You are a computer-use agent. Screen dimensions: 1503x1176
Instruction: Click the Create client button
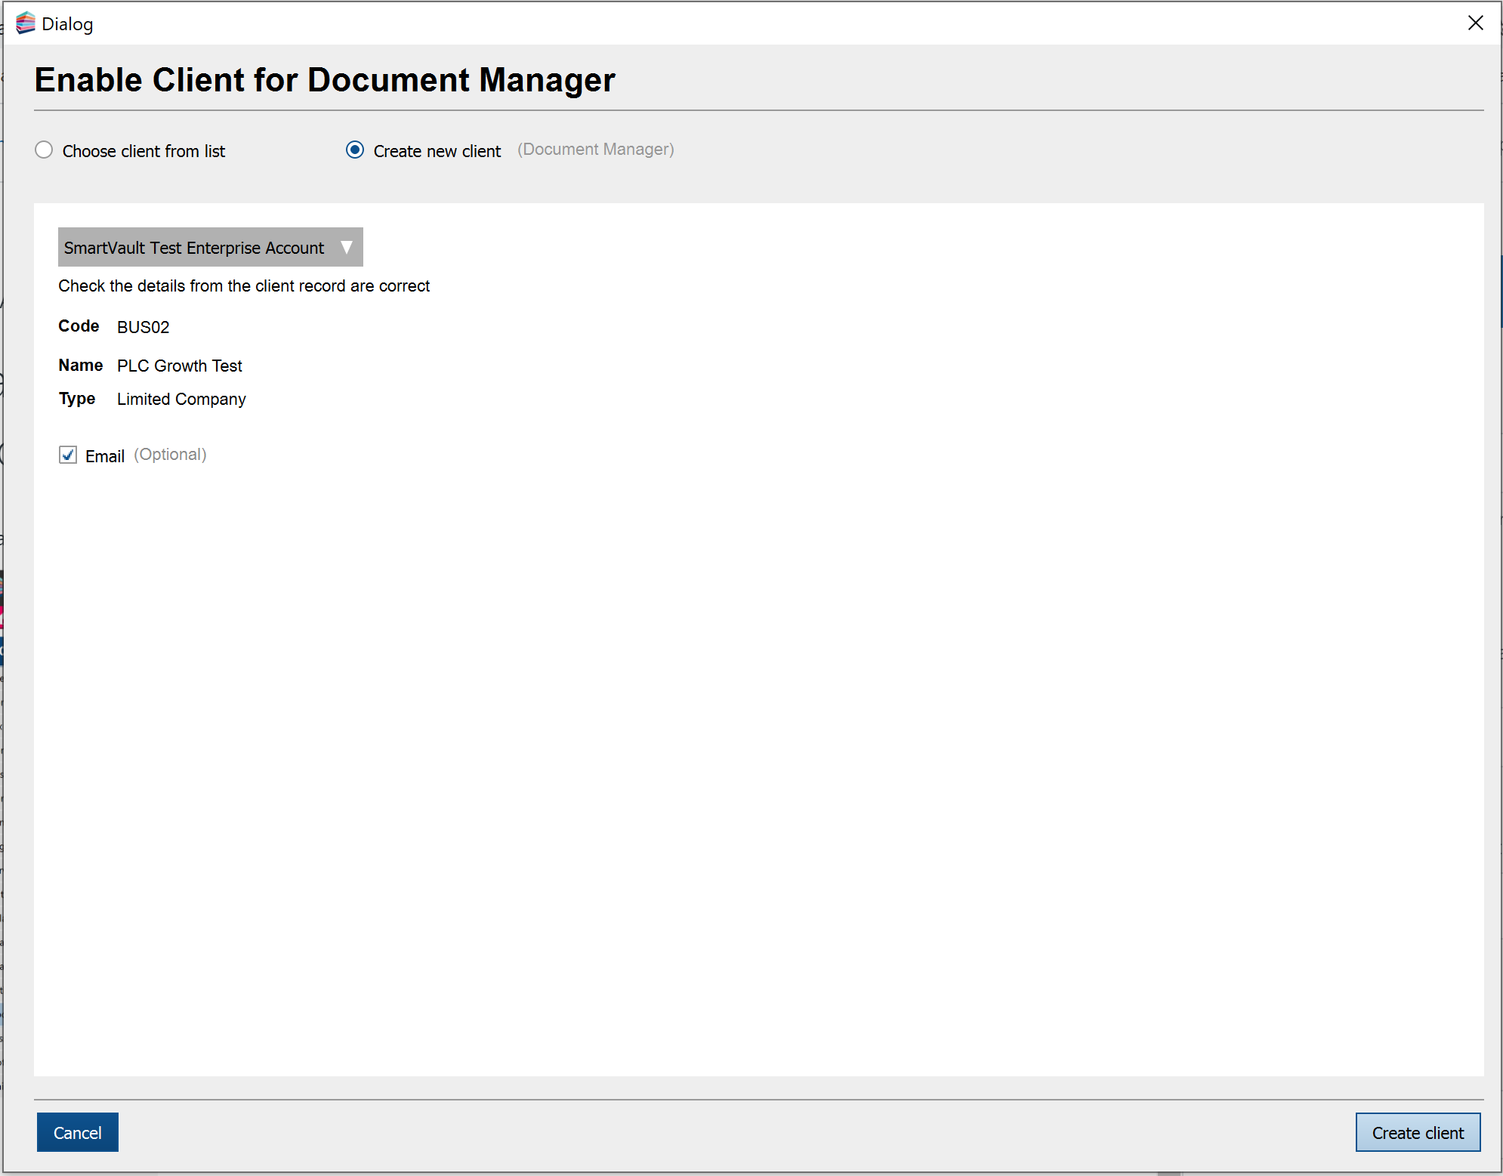point(1418,1132)
